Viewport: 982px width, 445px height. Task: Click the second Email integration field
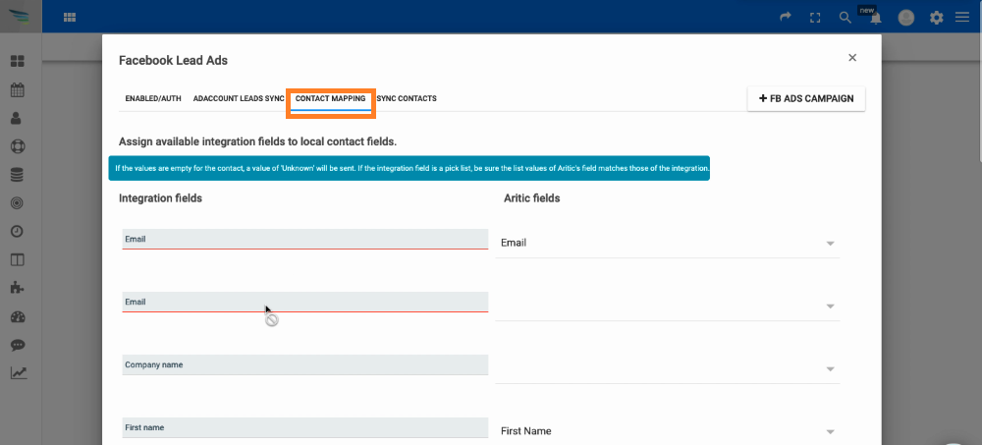tap(305, 303)
